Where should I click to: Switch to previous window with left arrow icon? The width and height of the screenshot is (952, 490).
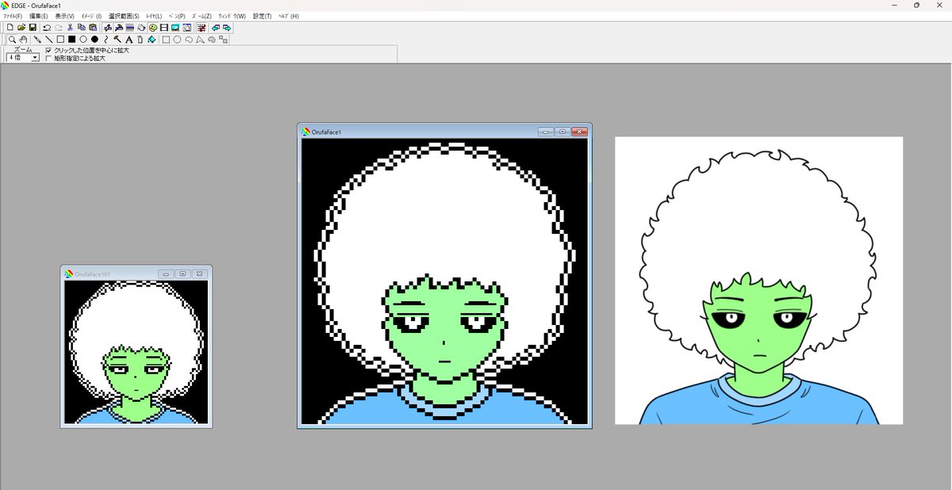click(x=216, y=27)
